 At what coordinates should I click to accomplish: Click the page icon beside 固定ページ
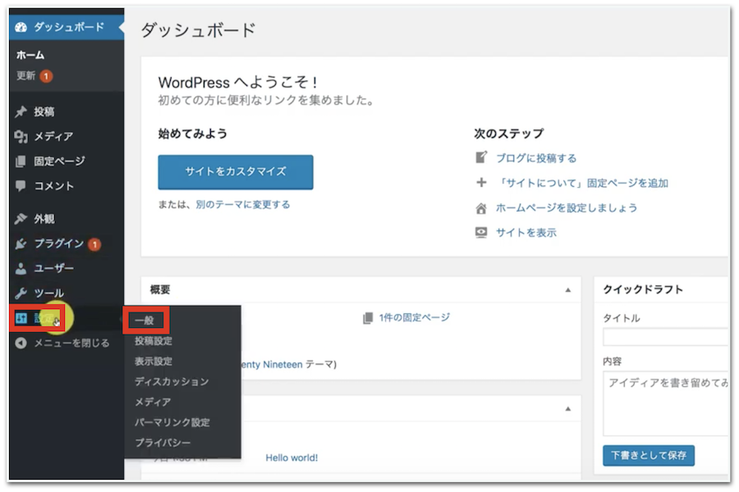(21, 162)
